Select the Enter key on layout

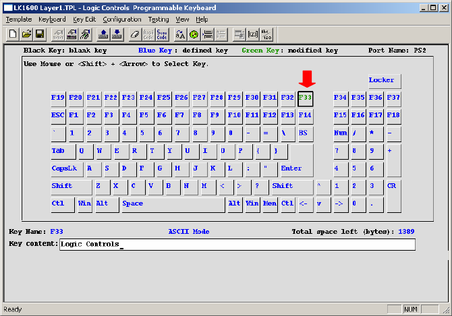295,168
